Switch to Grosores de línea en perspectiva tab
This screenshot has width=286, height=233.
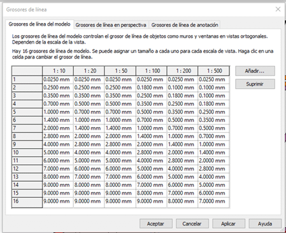pyautogui.click(x=111, y=25)
